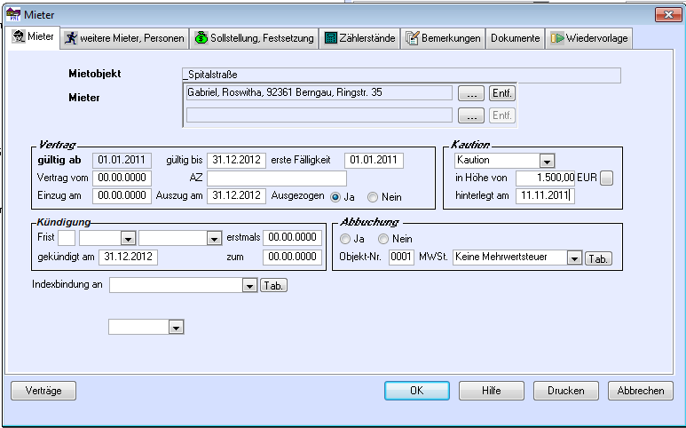Select Nein for Ausgezogen
This screenshot has height=428, width=686.
coord(373,196)
